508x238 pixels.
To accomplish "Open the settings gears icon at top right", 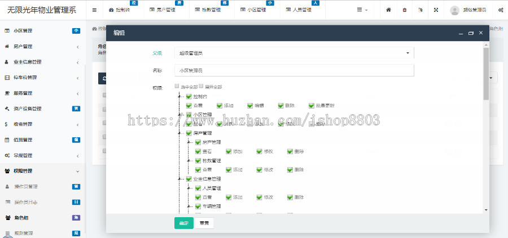I will [500, 10].
